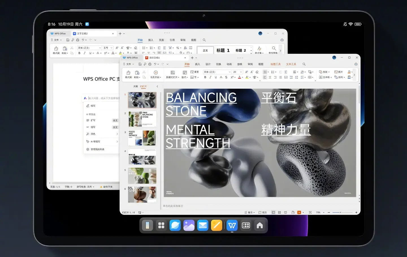Open the 插入 tab in the document window
Screen dimensions: 407x257
151,40
